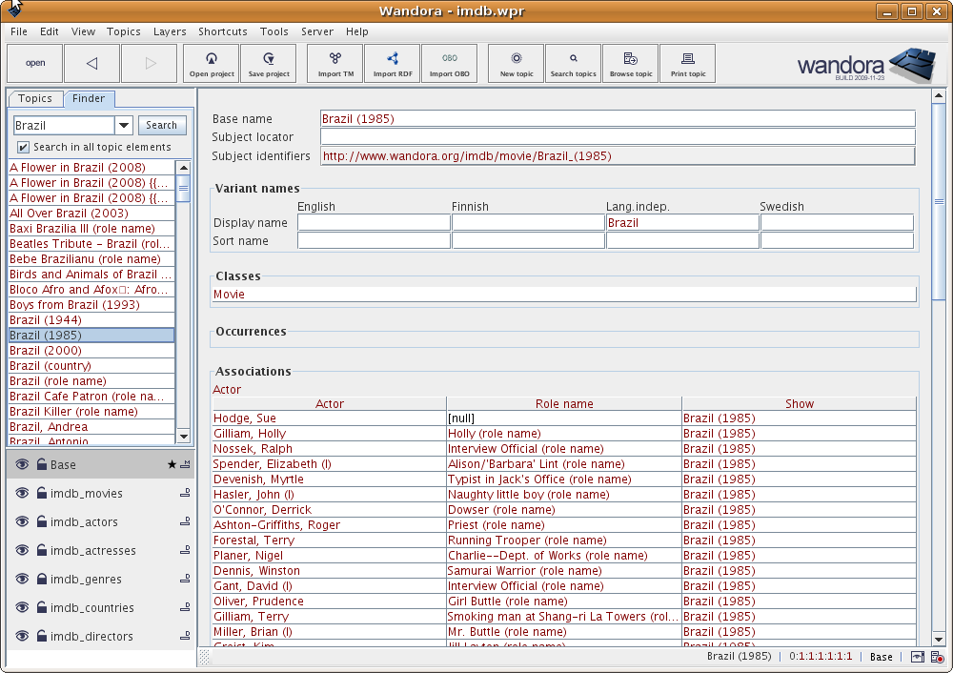Click the Print topic icon

(687, 63)
